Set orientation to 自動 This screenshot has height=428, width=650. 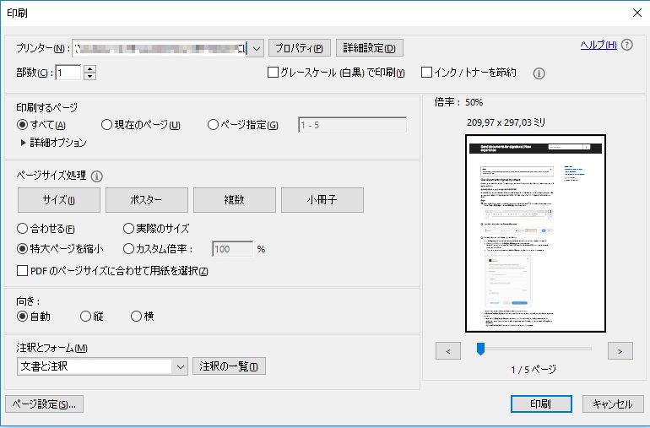(x=22, y=317)
